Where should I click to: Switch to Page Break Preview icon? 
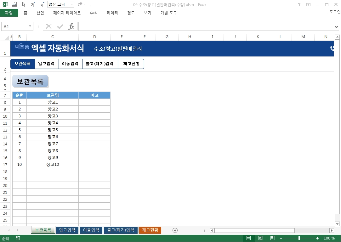click(x=272, y=238)
